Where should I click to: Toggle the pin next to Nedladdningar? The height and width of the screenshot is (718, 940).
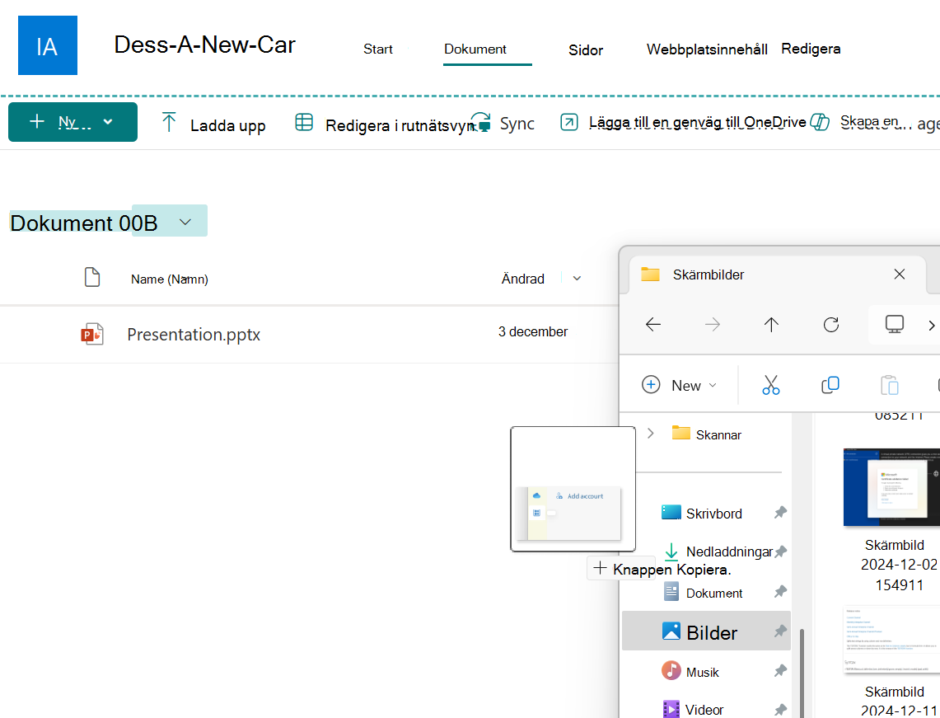pos(780,551)
